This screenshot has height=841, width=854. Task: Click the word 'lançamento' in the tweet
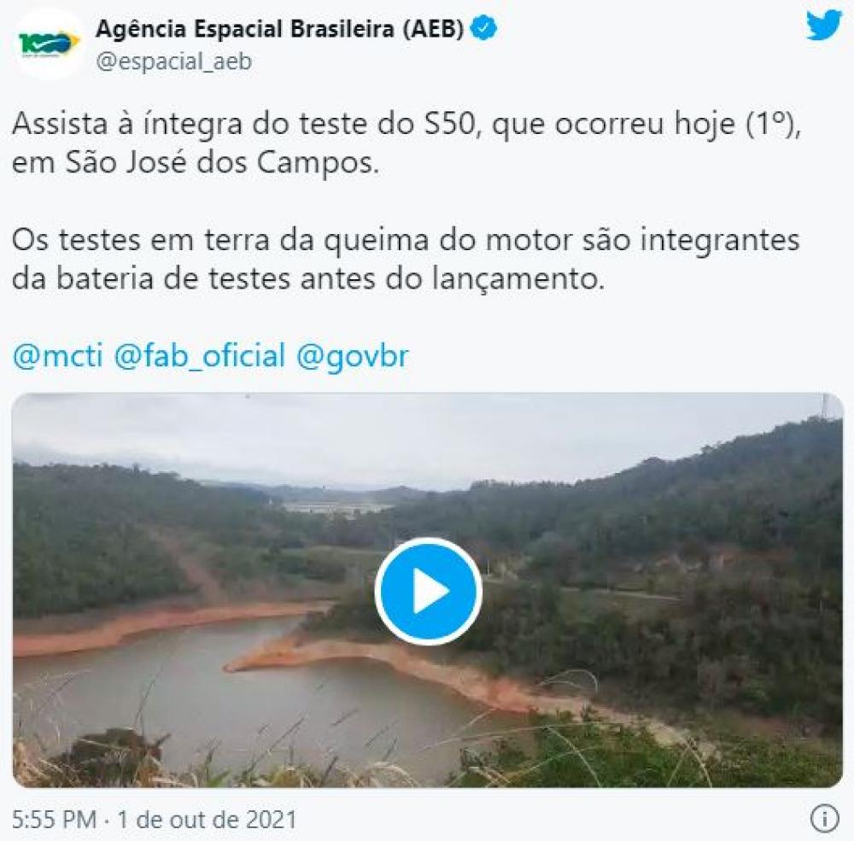point(518,279)
